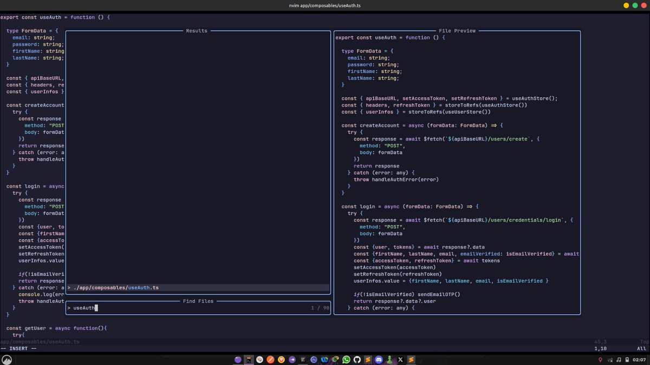This screenshot has width=650, height=365.
Task: Open the Sublime icon right of the X icon
Action: (411, 360)
